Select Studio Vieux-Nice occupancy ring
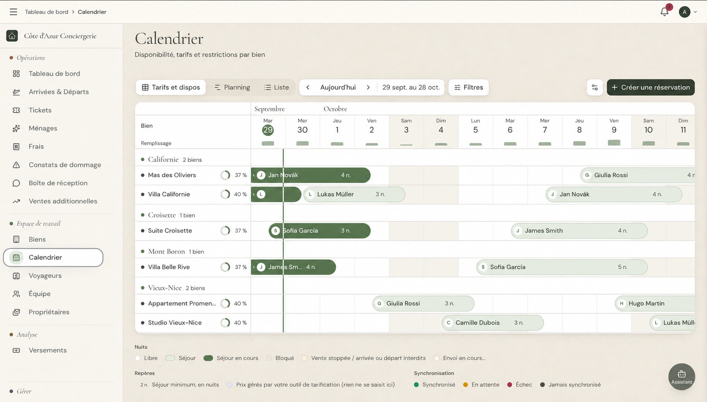The height and width of the screenshot is (402, 707). pos(225,323)
